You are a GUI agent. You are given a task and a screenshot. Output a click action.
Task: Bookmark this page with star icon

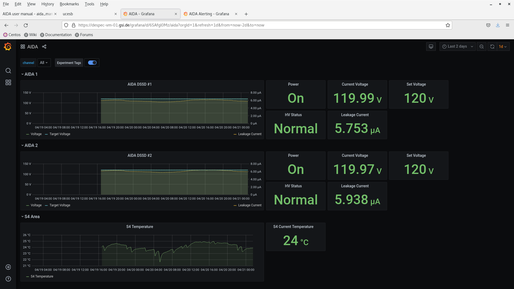pos(448,25)
